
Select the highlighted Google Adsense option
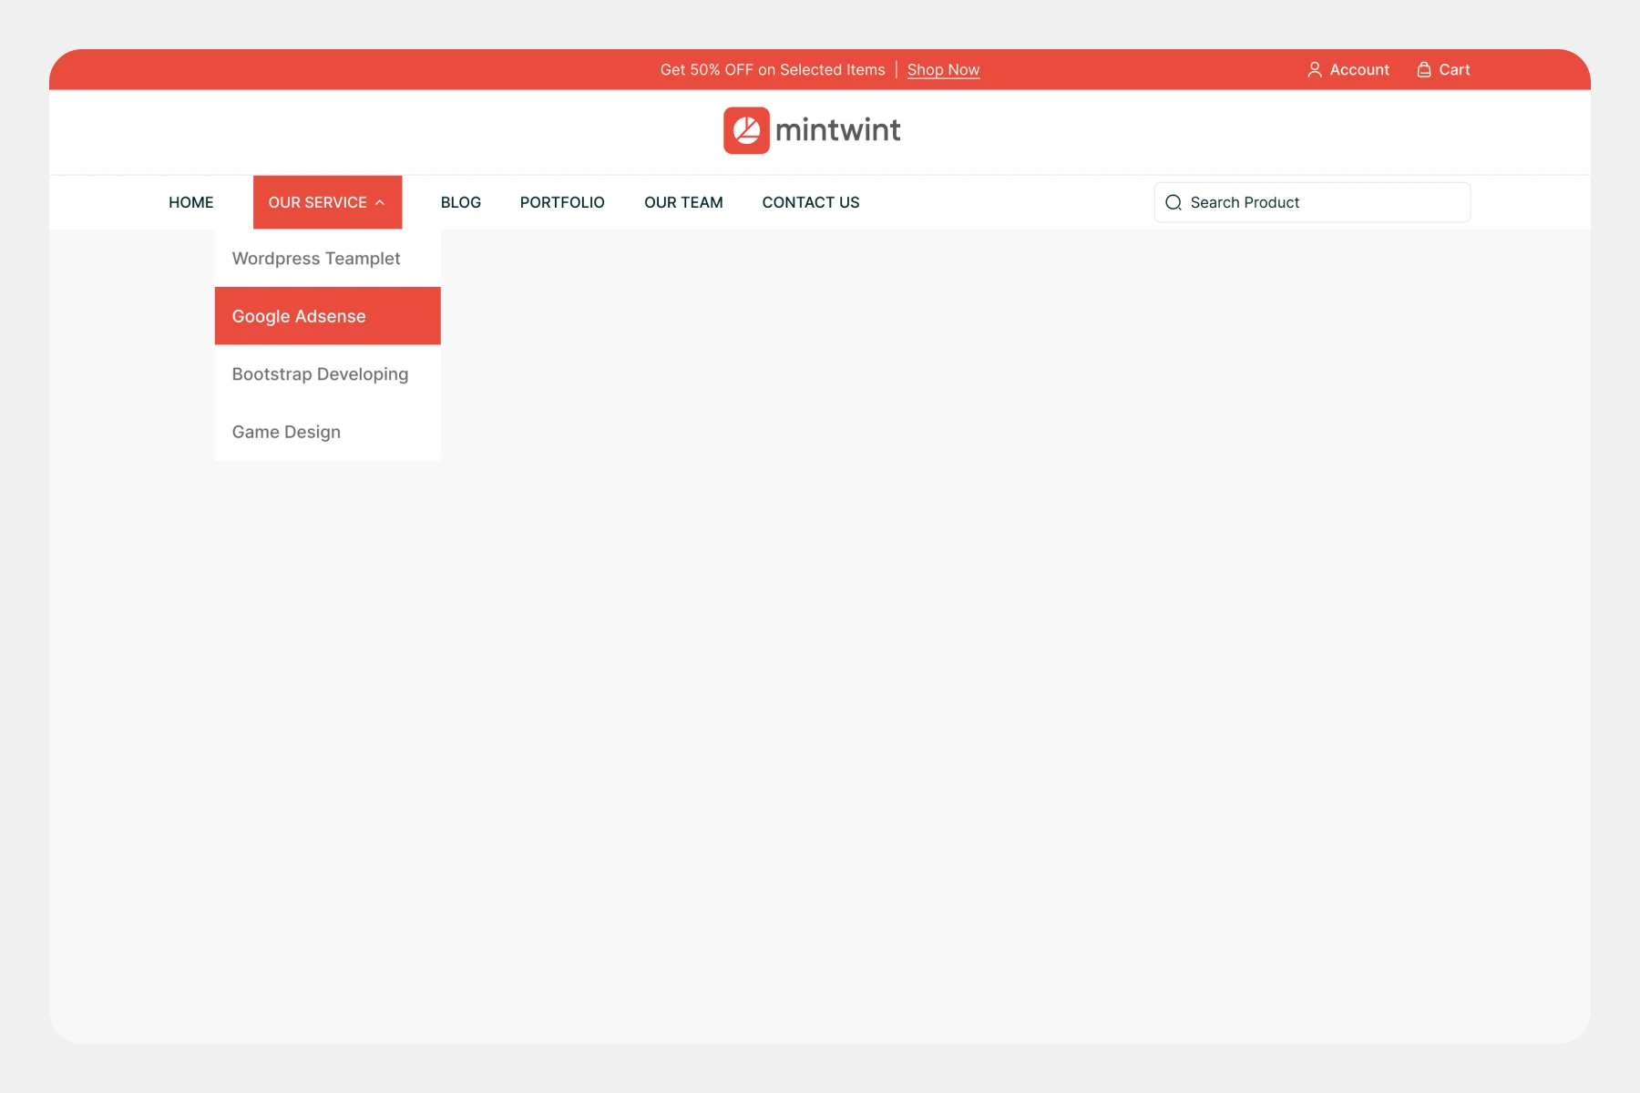pyautogui.click(x=299, y=316)
